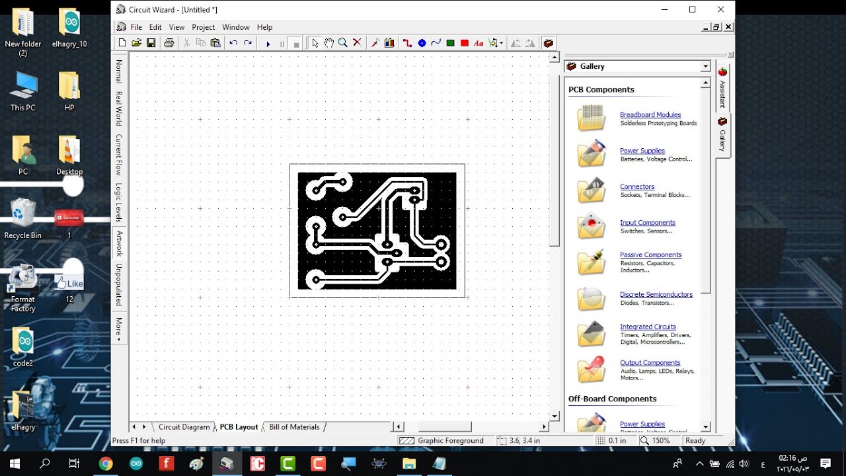Open the gallery toolbox icon in toolbar
This screenshot has width=846, height=476.
pyautogui.click(x=548, y=43)
